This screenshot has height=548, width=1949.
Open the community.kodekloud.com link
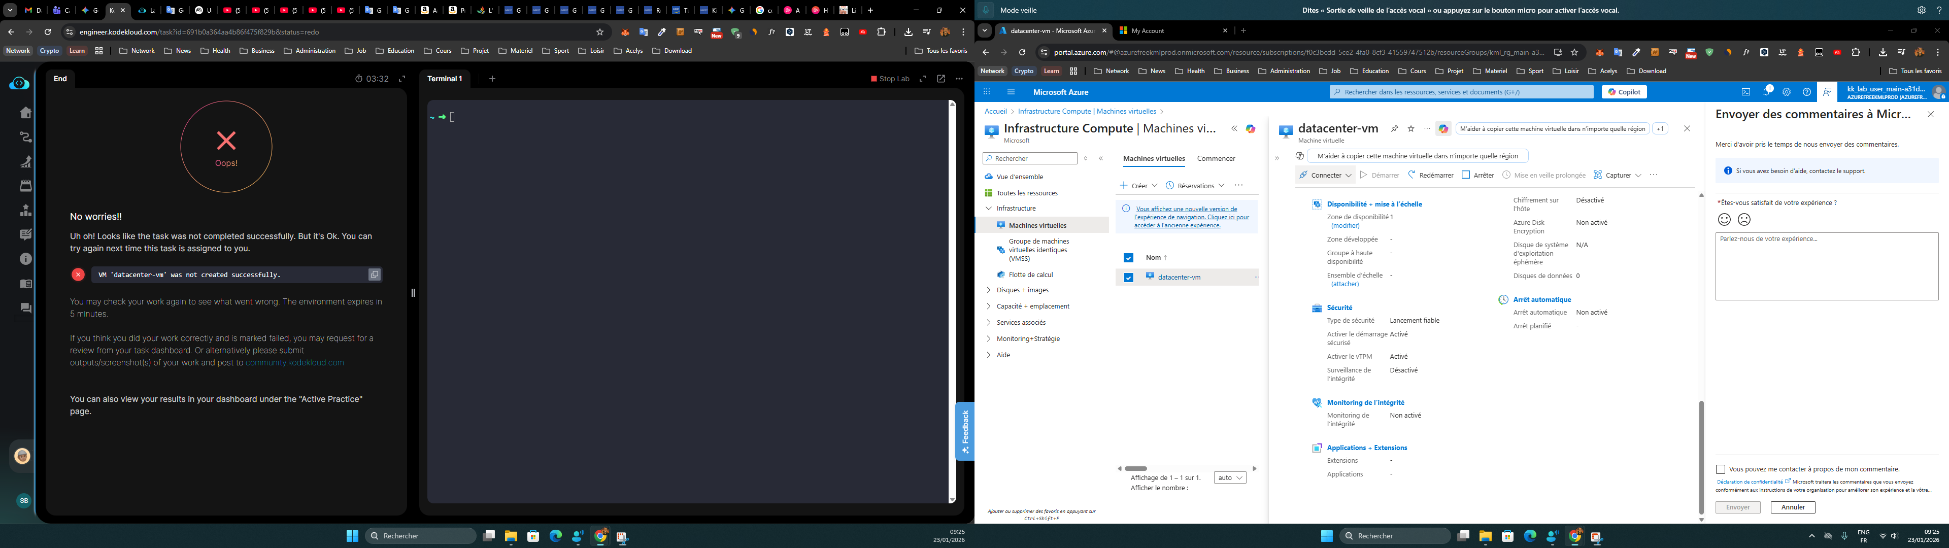294,363
